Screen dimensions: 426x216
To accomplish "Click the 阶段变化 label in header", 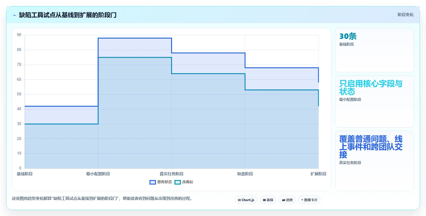I will [x=406, y=15].
